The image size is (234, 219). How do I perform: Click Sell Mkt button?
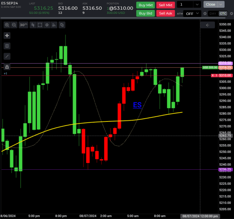165,5
